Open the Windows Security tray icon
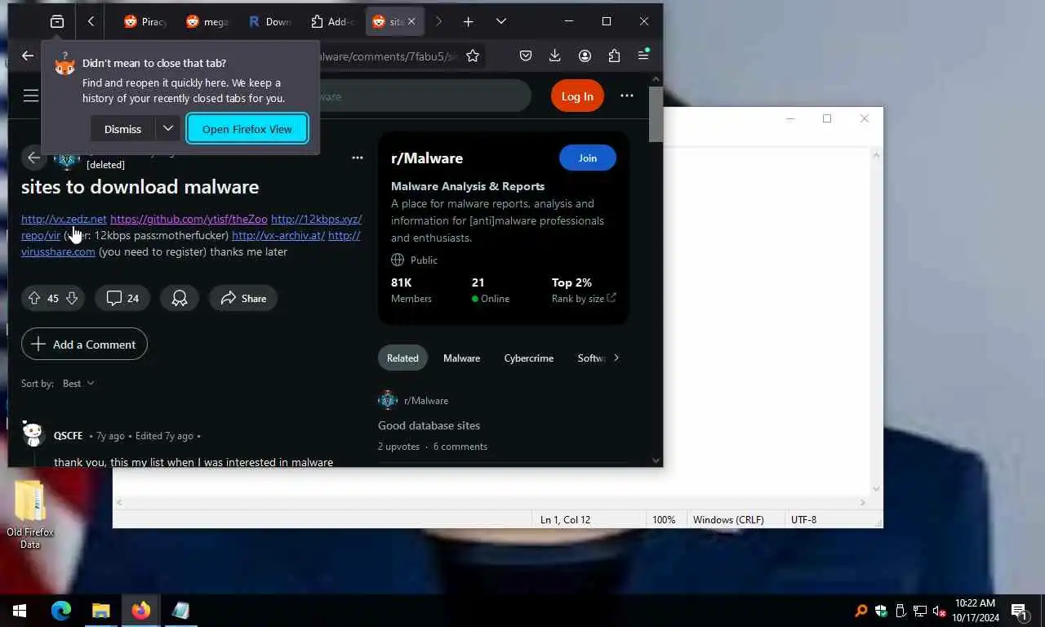Image resolution: width=1045 pixels, height=627 pixels. pos(881,611)
